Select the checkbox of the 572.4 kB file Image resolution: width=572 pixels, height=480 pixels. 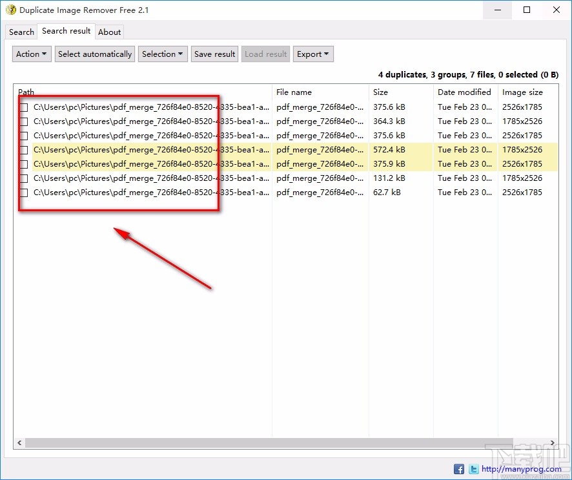23,150
